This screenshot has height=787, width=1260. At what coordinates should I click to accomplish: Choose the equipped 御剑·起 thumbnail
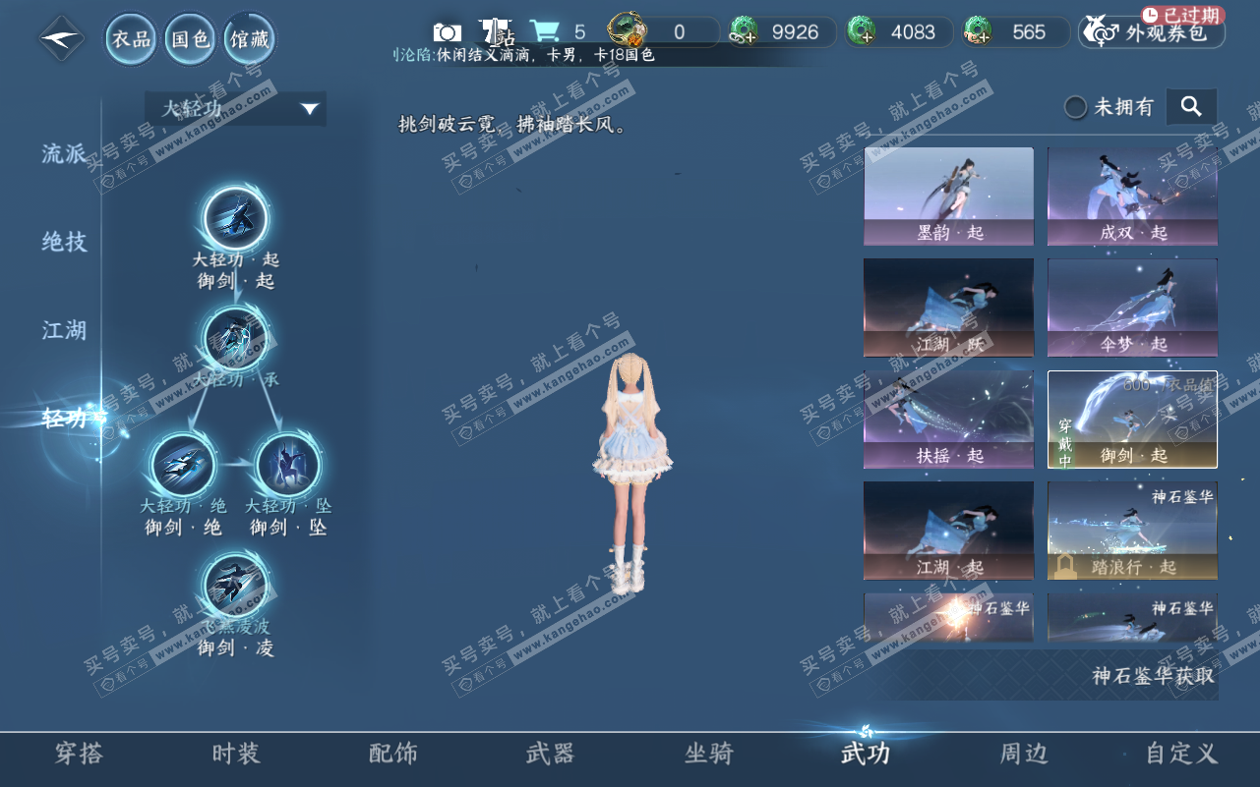[1132, 420]
